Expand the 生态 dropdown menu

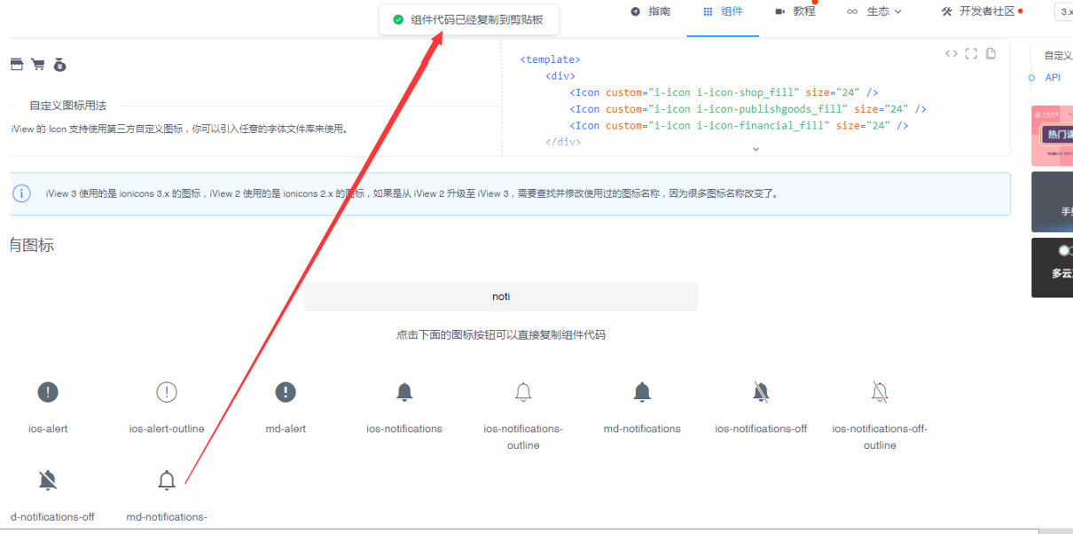point(874,12)
